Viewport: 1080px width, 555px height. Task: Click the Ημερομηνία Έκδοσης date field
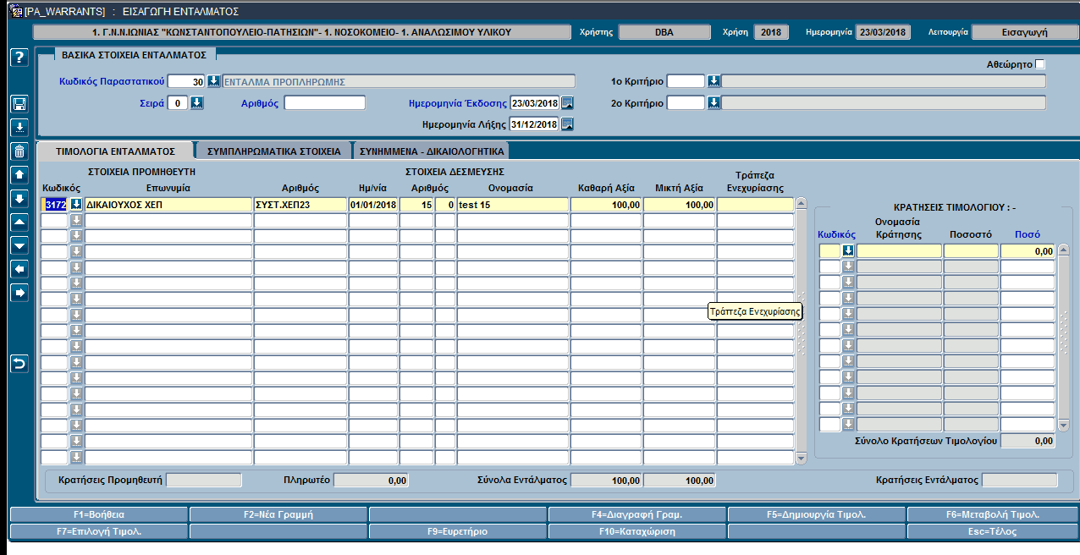pos(534,103)
